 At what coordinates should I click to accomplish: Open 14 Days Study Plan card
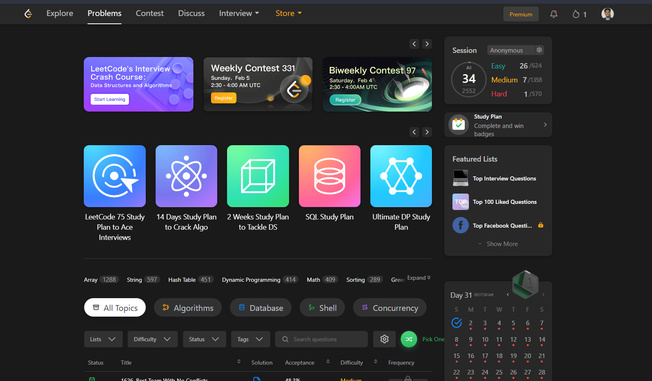[186, 176]
